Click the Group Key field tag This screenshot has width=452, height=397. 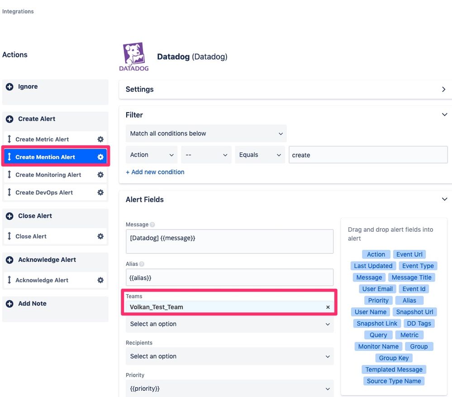point(394,358)
